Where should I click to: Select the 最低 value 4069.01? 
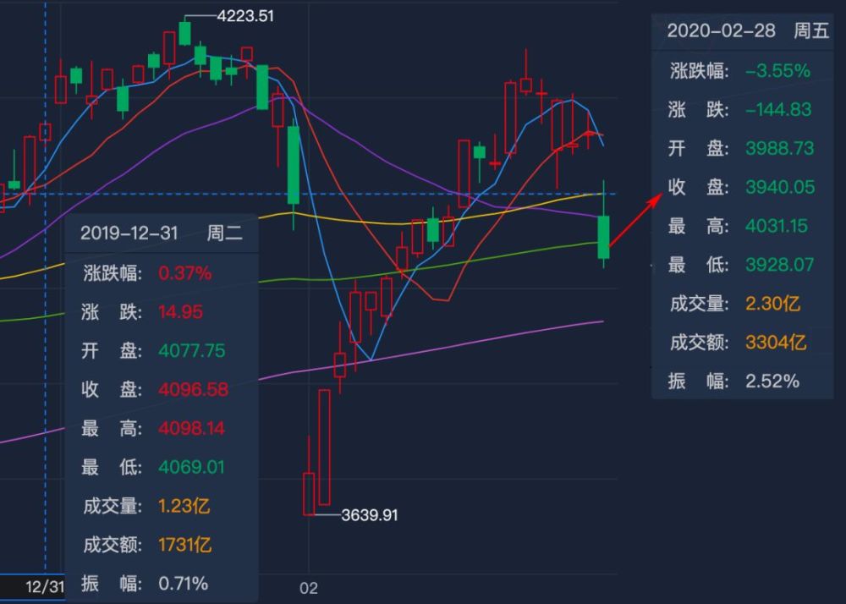(x=192, y=467)
